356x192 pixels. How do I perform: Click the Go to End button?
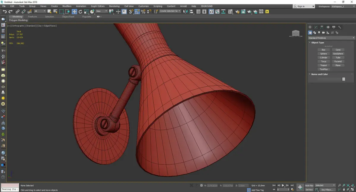(x=293, y=185)
